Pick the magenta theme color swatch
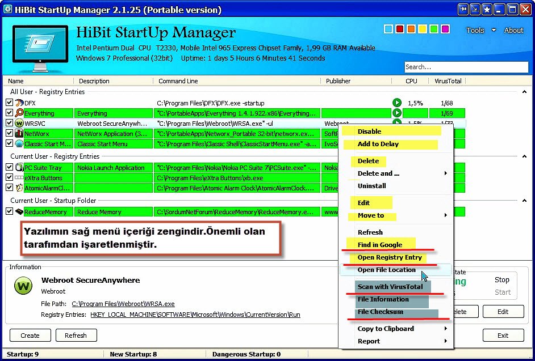 [x=445, y=29]
